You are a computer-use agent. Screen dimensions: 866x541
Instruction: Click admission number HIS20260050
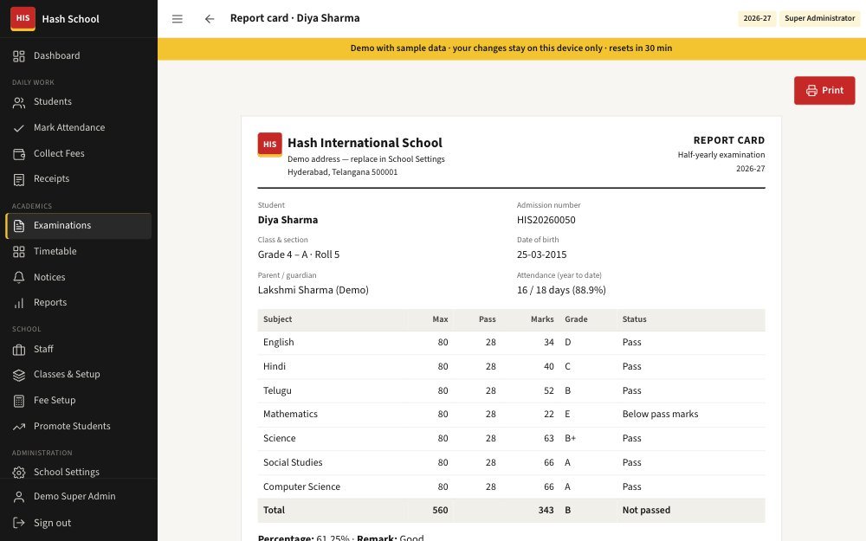pyautogui.click(x=546, y=220)
